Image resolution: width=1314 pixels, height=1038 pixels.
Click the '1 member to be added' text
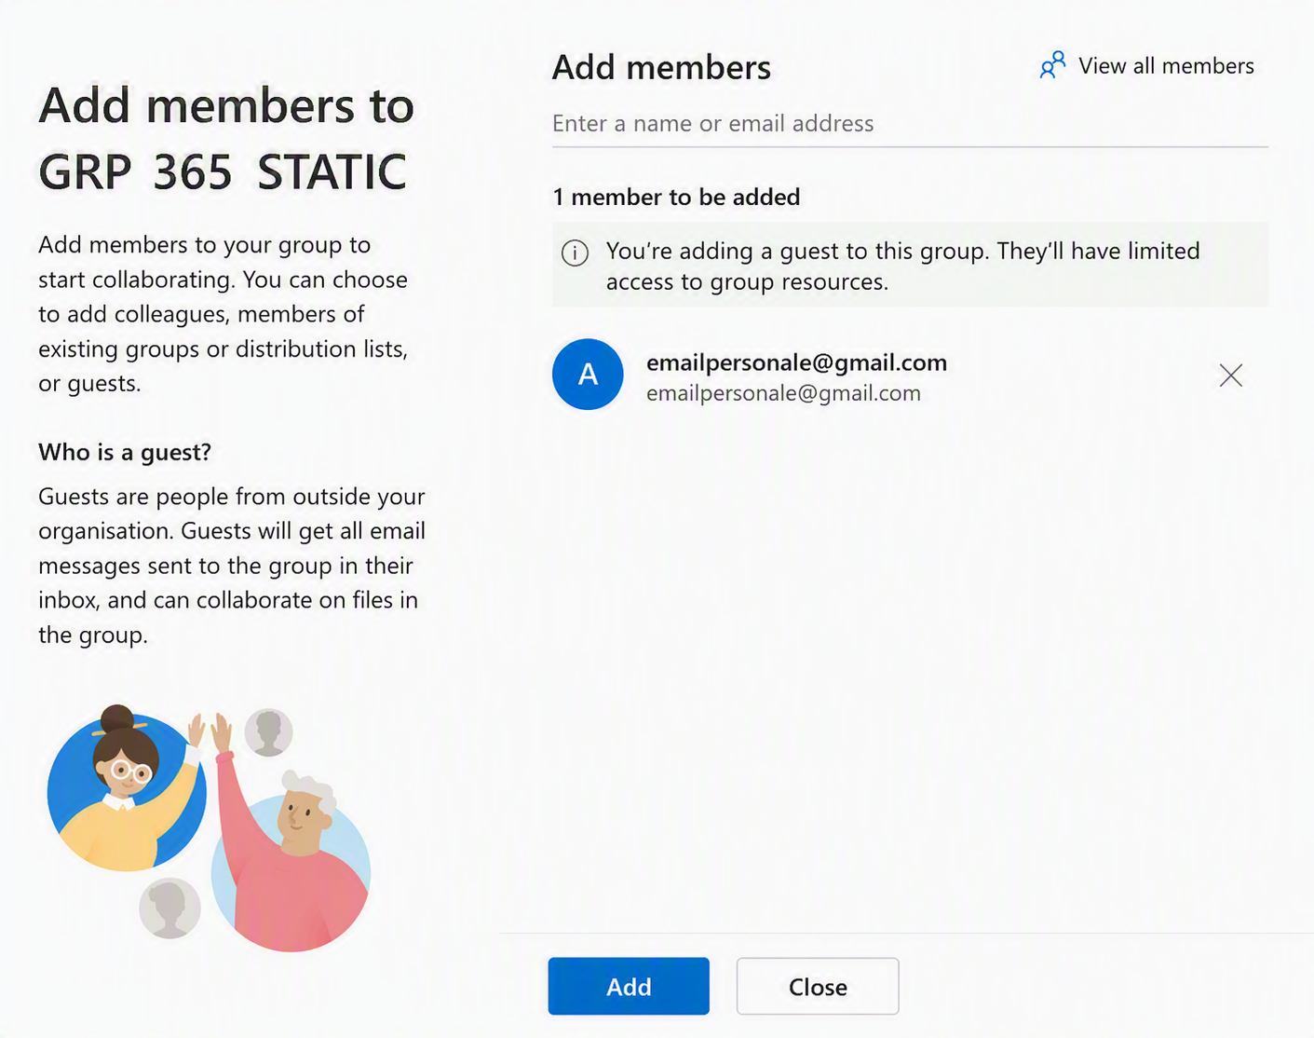pyautogui.click(x=676, y=197)
